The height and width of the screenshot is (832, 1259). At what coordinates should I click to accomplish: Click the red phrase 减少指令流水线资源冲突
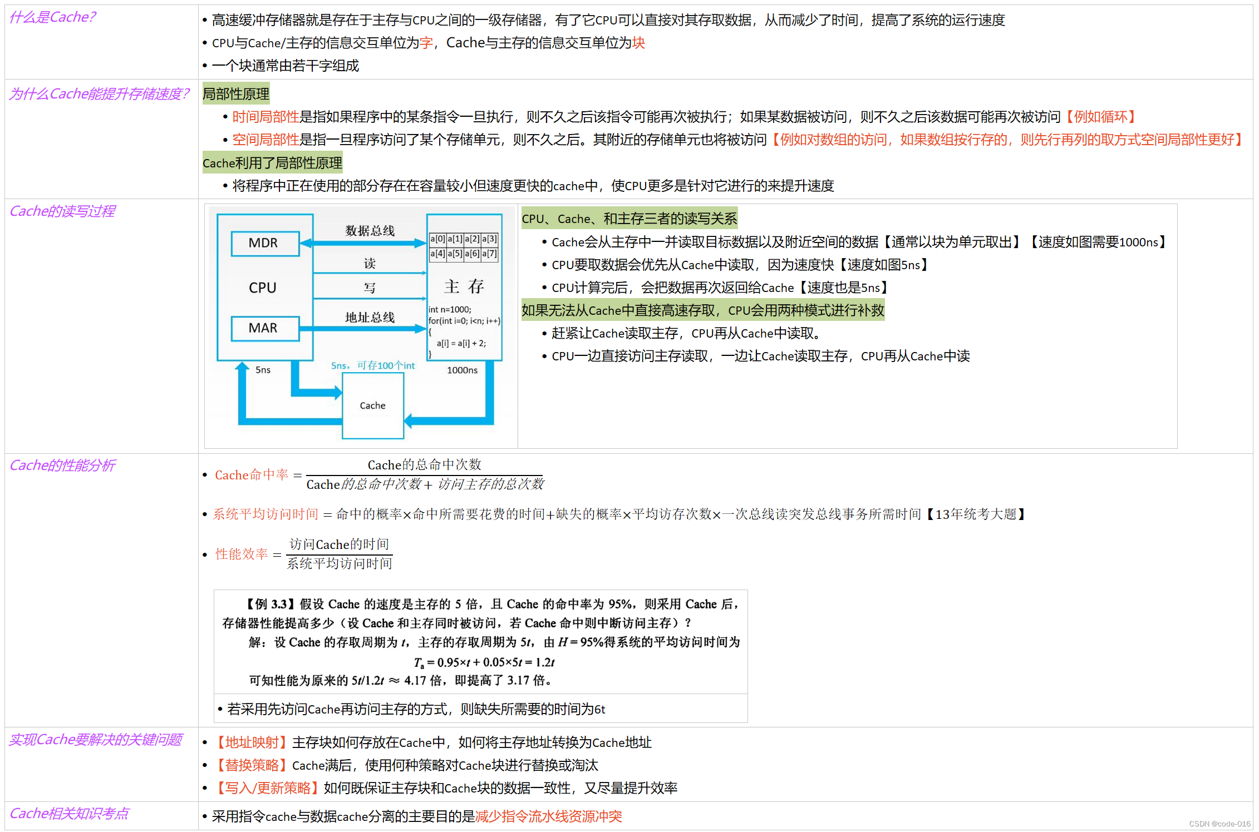coord(548,816)
